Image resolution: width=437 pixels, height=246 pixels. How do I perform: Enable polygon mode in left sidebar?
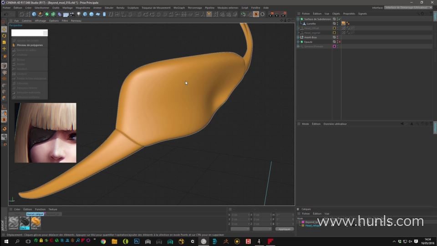tap(4, 98)
